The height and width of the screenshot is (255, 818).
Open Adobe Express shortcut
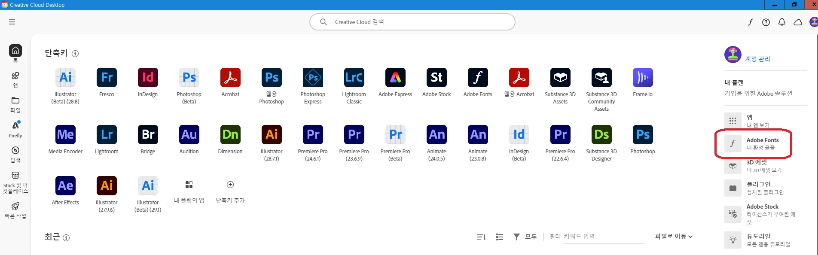pos(395,77)
